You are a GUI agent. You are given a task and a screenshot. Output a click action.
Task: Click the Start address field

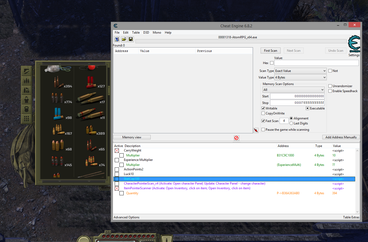click(297, 96)
